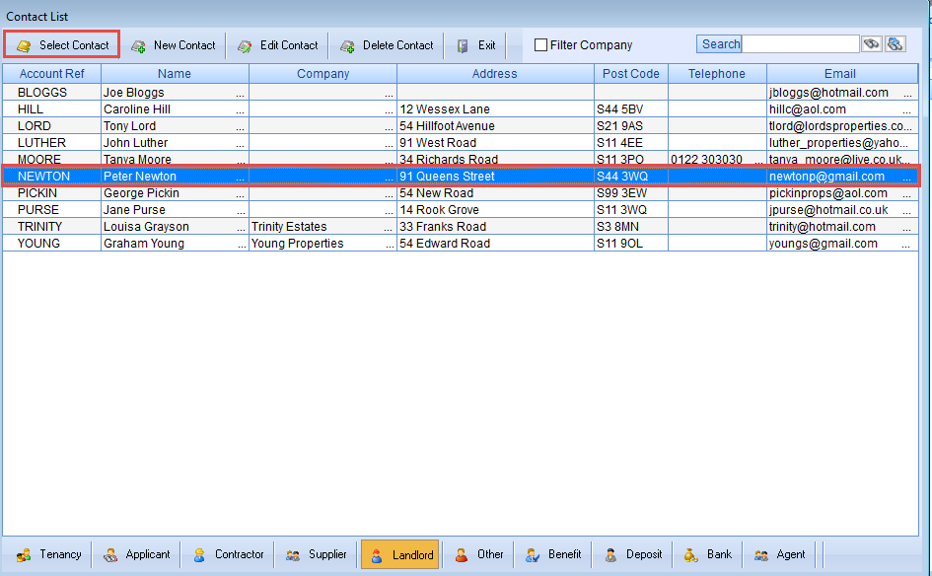The width and height of the screenshot is (932, 576).
Task: Sort by the Address column header
Action: (x=495, y=74)
